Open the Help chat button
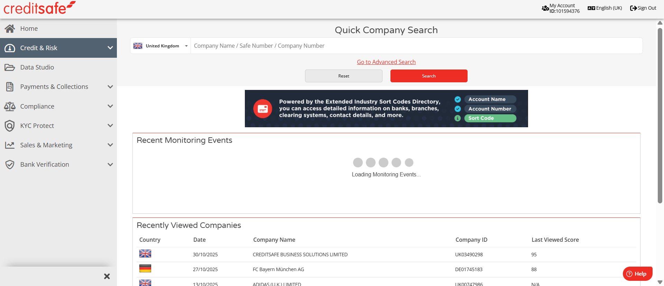This screenshot has width=664, height=286. (637, 274)
